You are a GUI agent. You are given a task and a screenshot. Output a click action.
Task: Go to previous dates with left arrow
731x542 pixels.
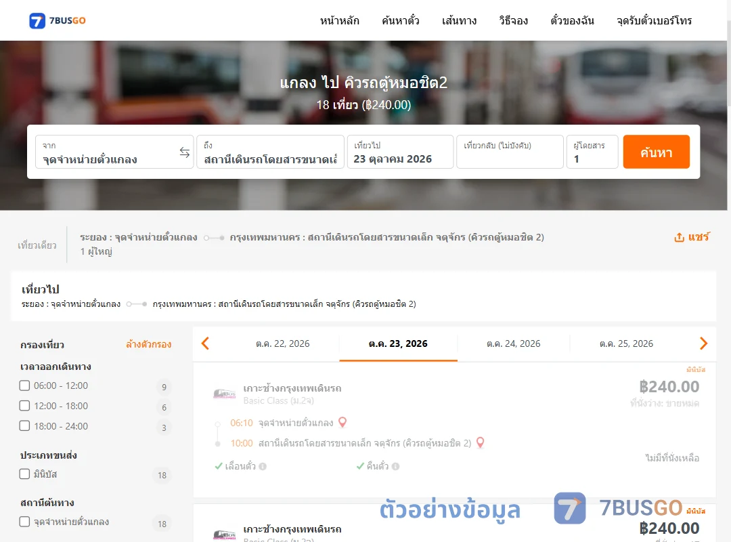click(x=205, y=343)
